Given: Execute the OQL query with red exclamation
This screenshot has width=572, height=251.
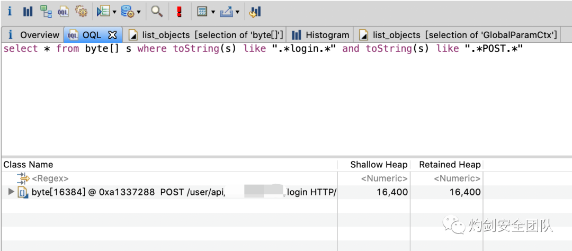Looking at the screenshot, I should (x=179, y=12).
